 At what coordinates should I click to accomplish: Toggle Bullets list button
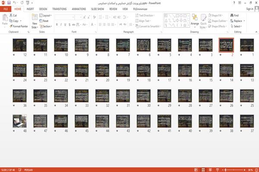click(101, 17)
